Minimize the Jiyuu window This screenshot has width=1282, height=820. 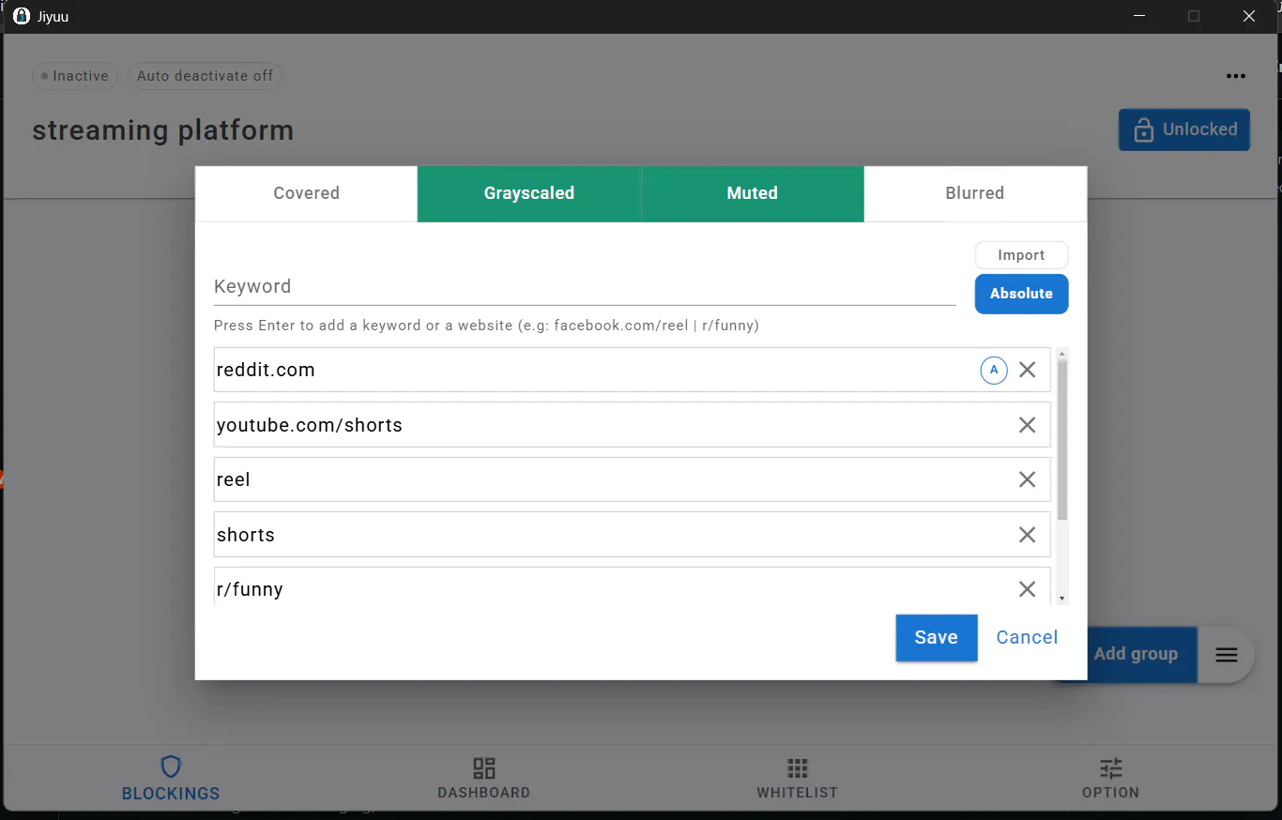[1139, 16]
